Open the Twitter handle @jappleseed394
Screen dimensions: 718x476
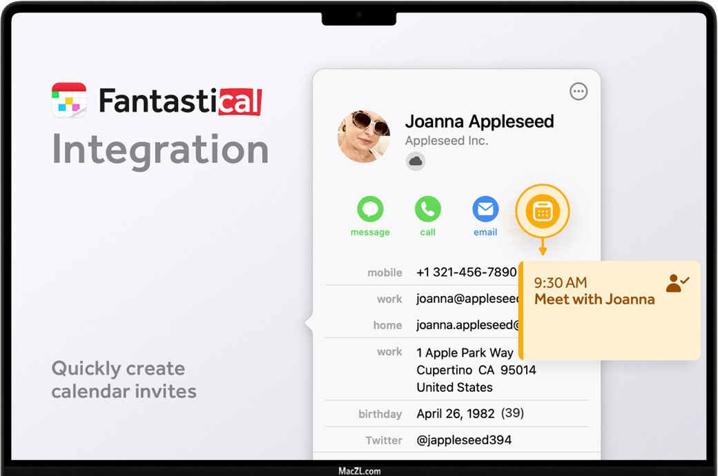point(464,440)
